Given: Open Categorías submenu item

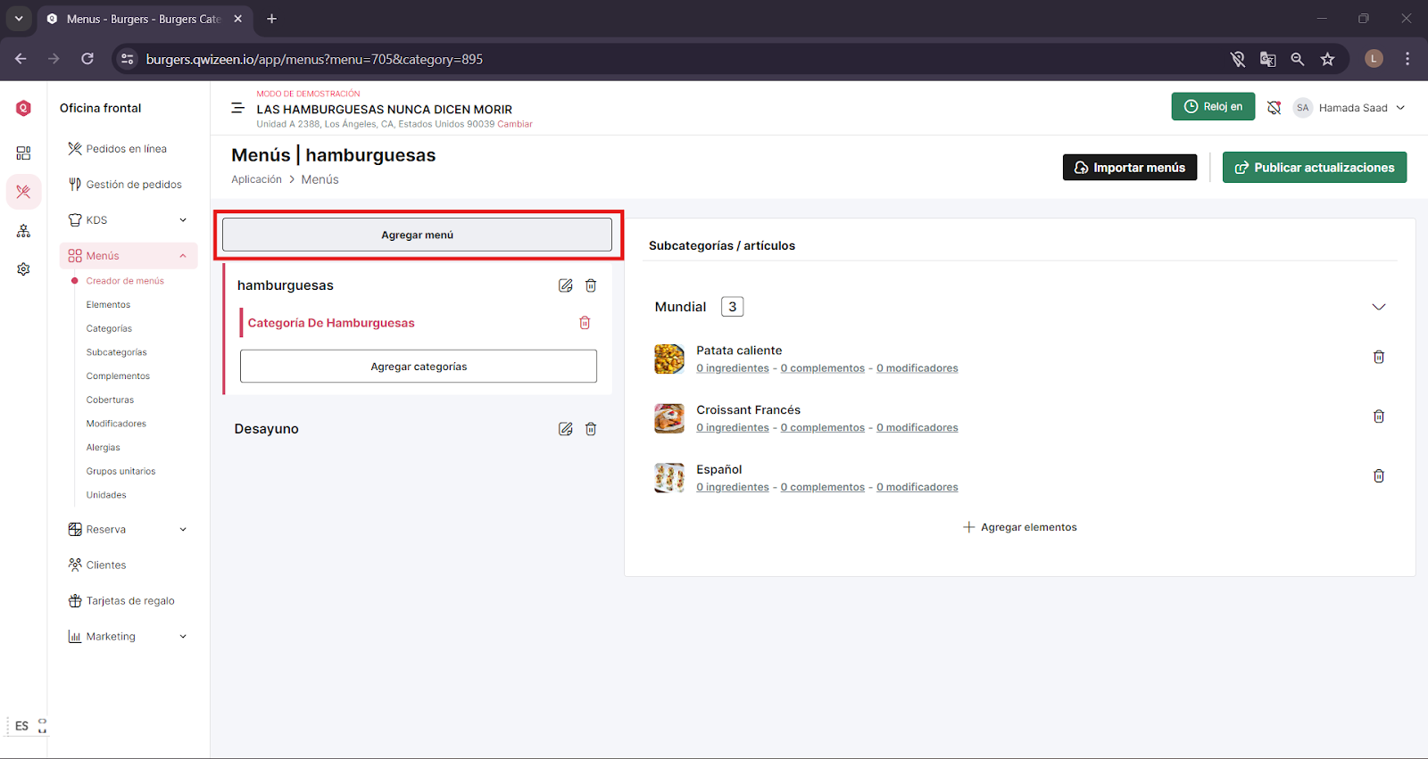Looking at the screenshot, I should click(x=109, y=329).
